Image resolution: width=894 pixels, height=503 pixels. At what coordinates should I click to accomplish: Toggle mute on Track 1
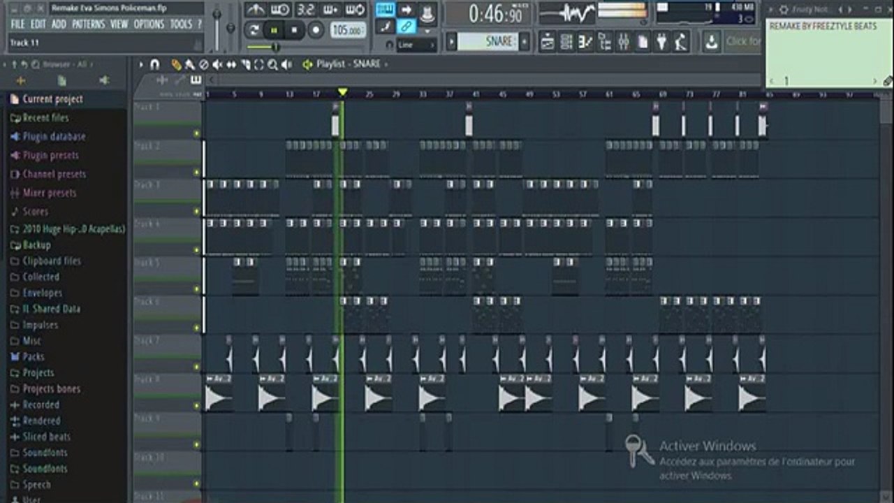(197, 133)
